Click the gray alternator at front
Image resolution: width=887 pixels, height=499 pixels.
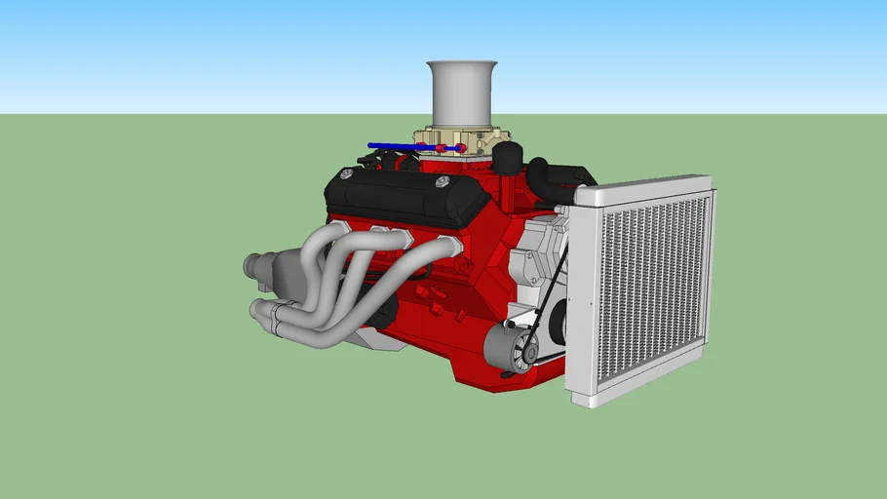(508, 348)
